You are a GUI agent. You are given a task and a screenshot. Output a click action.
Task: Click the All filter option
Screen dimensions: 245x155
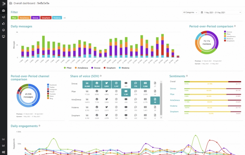(65, 18)
